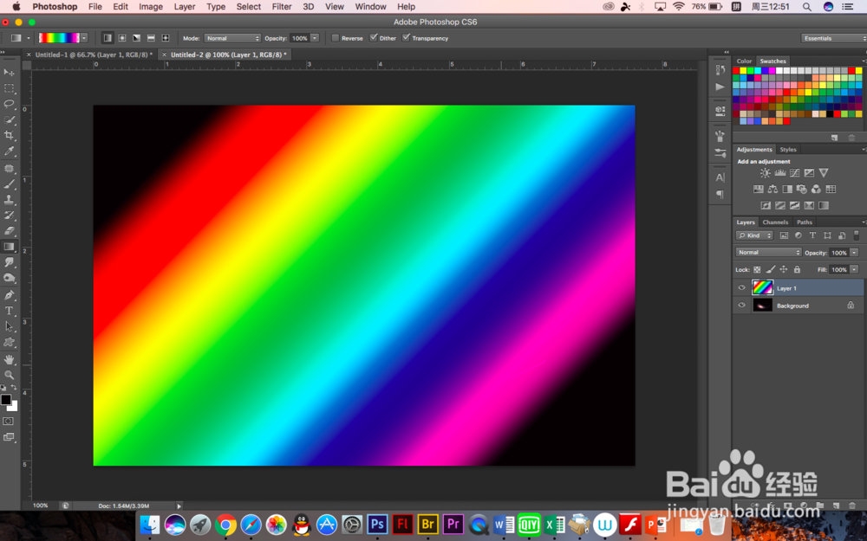Select the Move tool
The image size is (867, 541).
(x=10, y=73)
